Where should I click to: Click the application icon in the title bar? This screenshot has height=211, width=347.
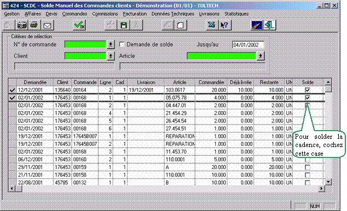click(6, 5)
